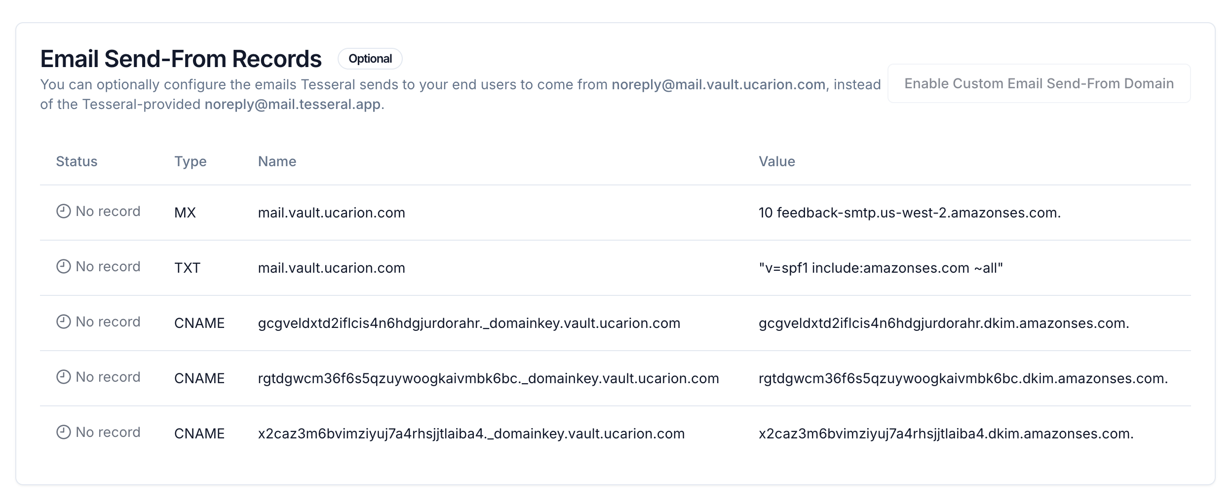
Task: Click the rgtdgwcm36 dkim.amazonses.com value
Action: click(x=963, y=378)
